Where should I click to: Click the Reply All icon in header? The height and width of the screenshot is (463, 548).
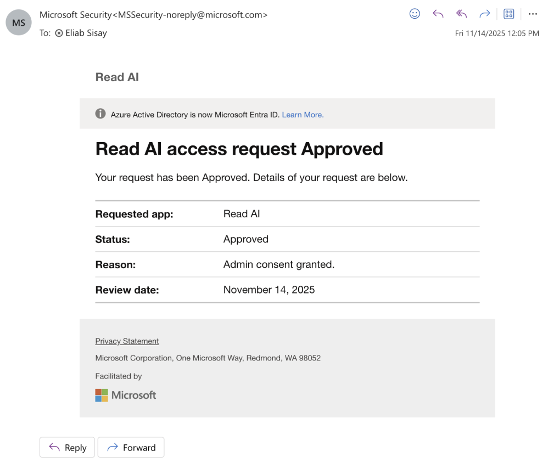[461, 14]
